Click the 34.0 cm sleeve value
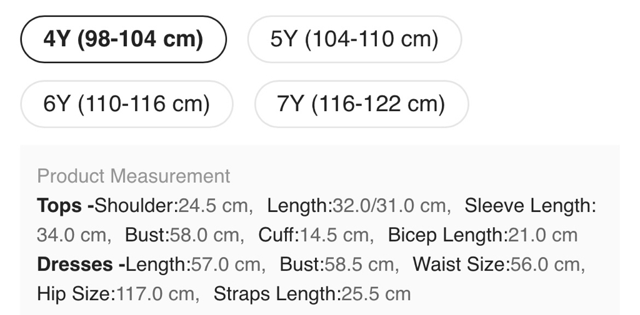640x315 pixels. [x=72, y=235]
